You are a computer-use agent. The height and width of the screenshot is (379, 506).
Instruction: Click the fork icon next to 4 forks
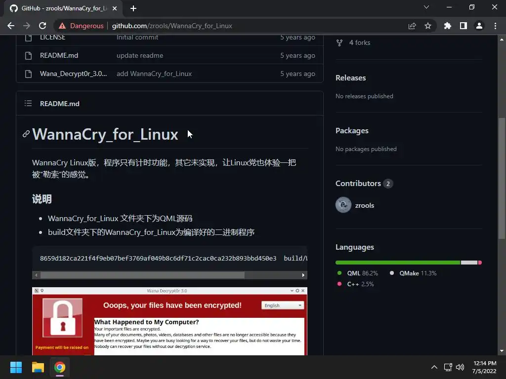click(x=339, y=43)
